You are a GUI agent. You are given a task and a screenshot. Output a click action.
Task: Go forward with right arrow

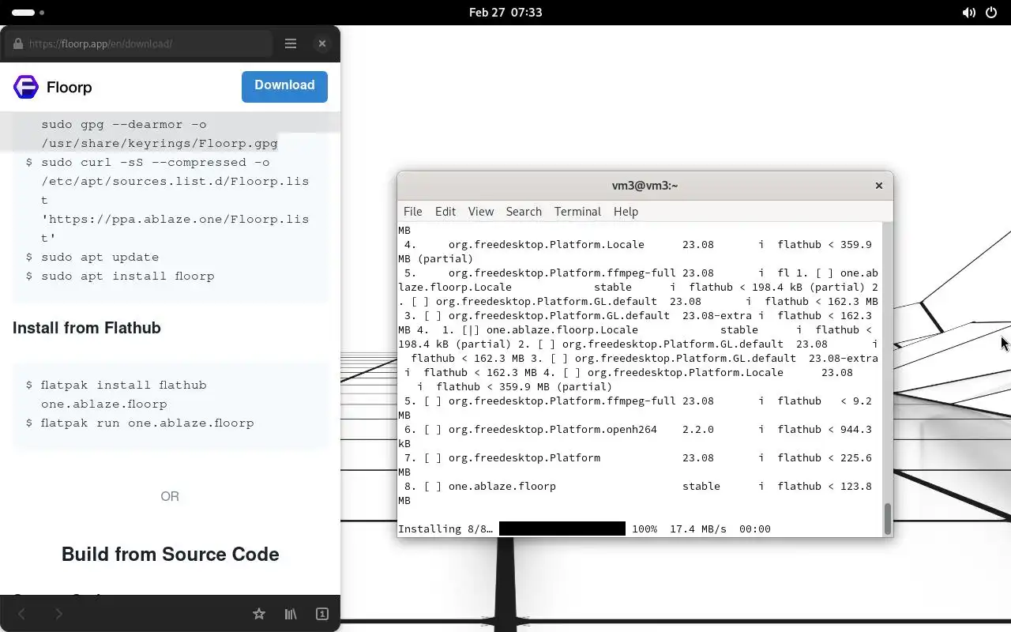click(x=58, y=614)
